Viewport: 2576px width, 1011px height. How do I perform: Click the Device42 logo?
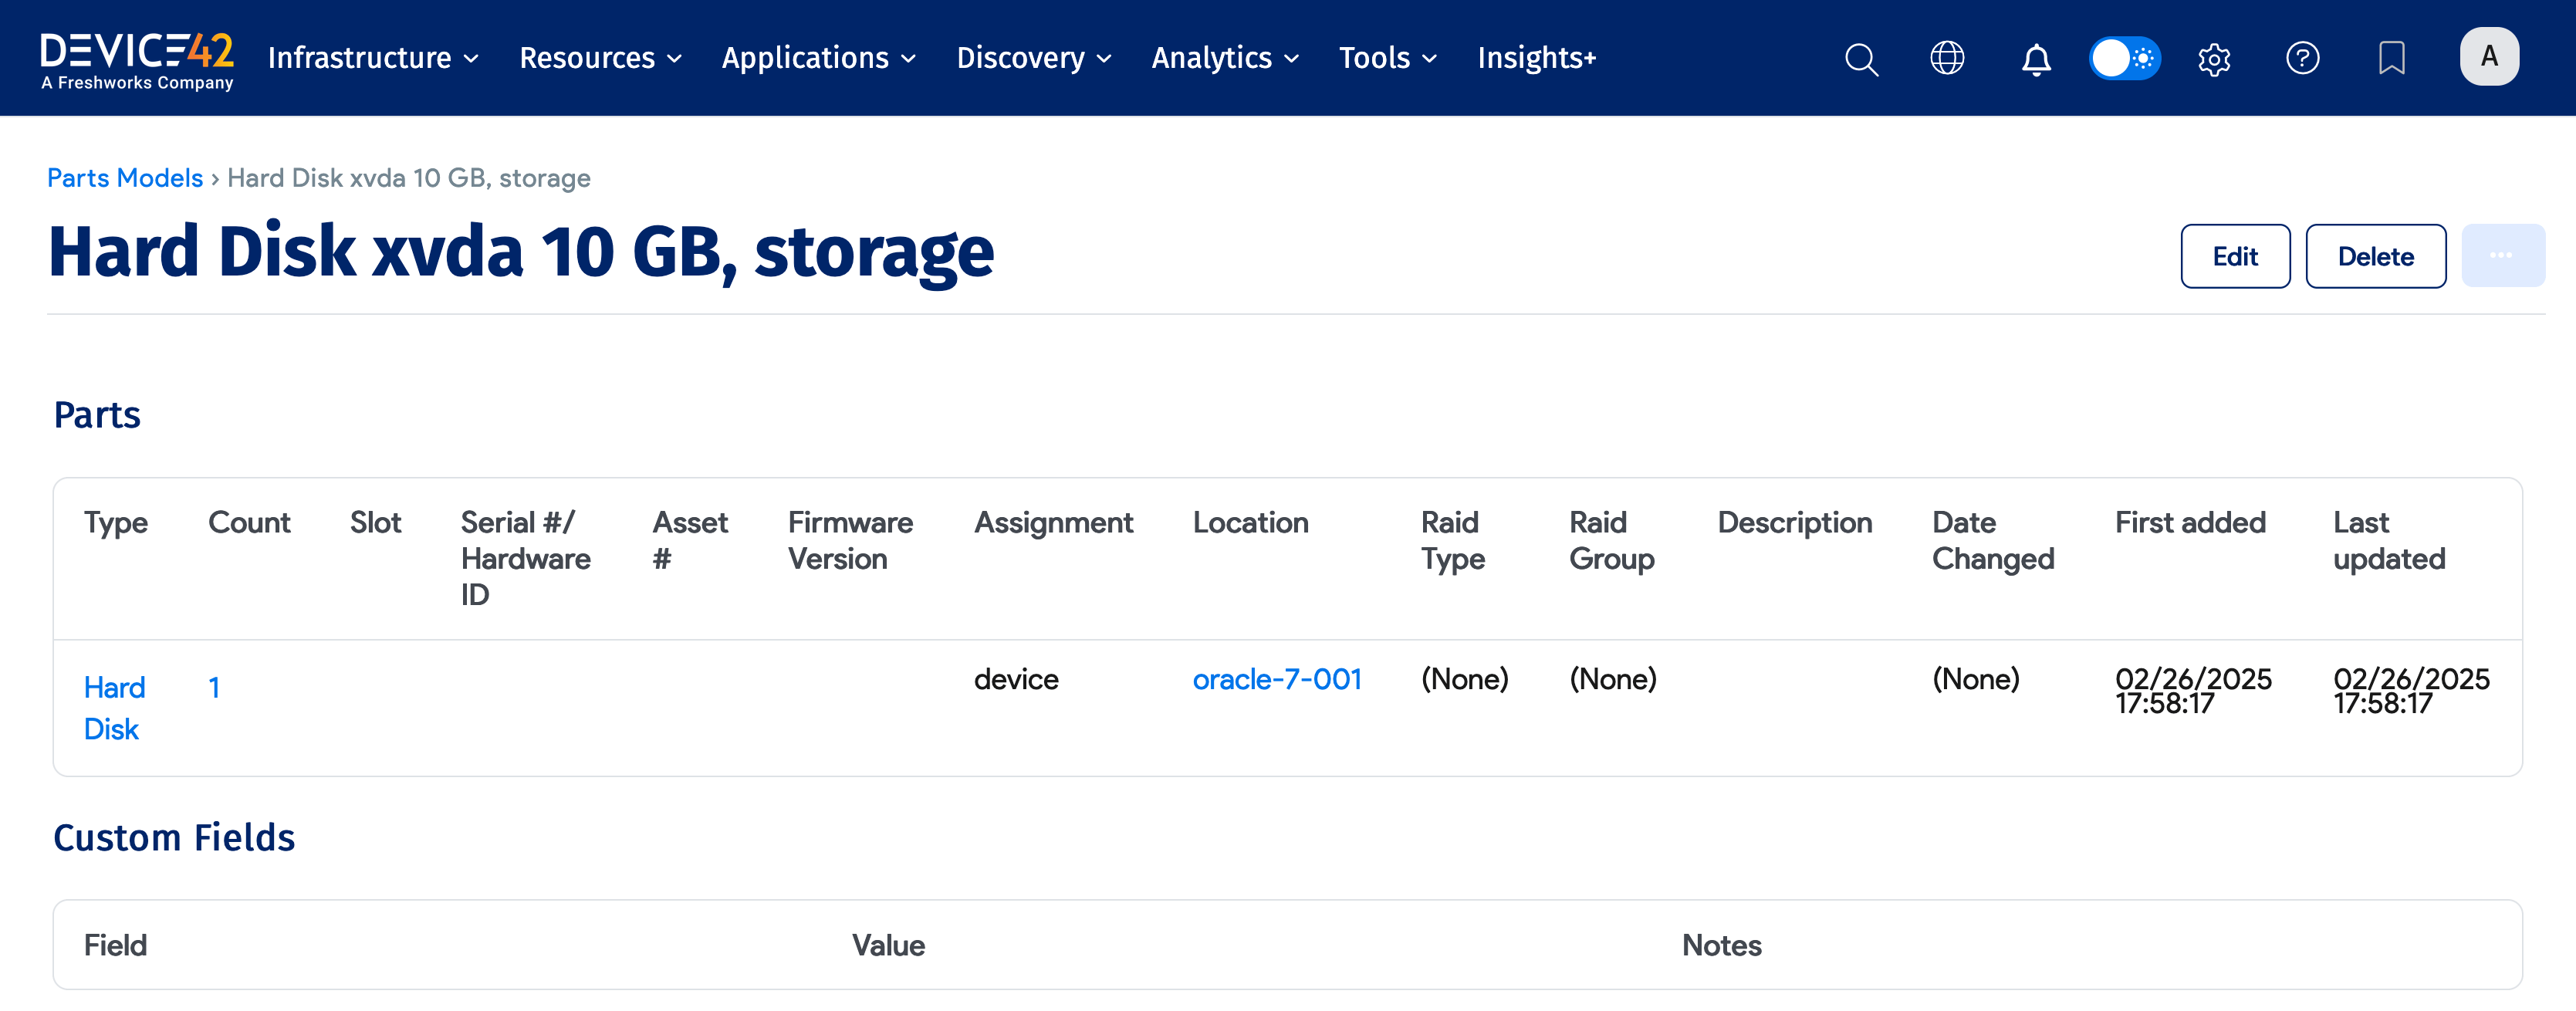pyautogui.click(x=137, y=60)
